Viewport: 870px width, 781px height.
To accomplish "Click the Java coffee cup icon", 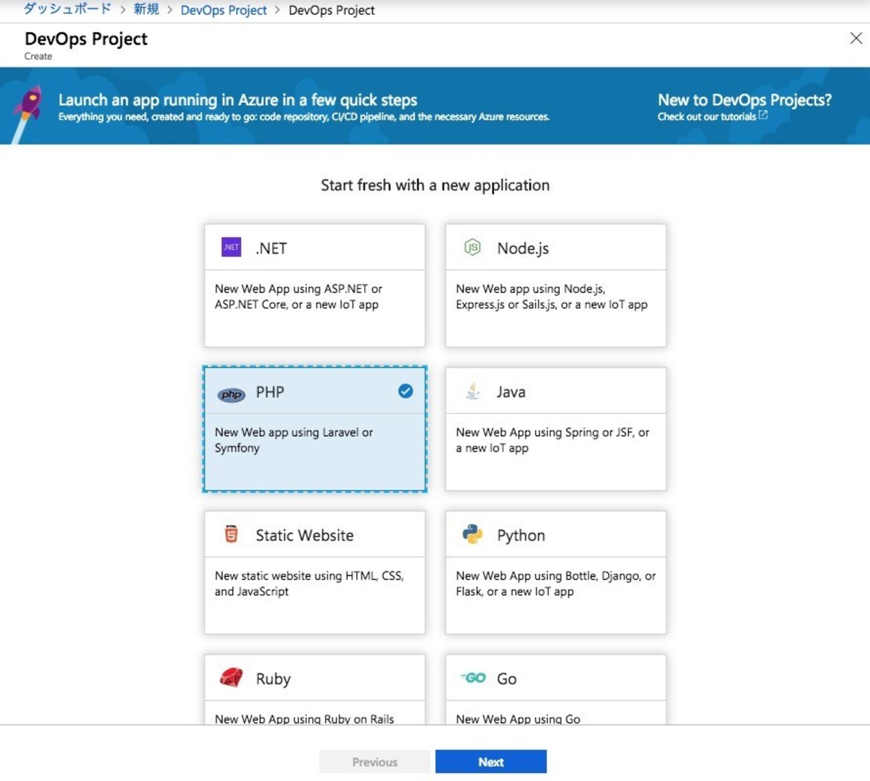I will click(472, 391).
